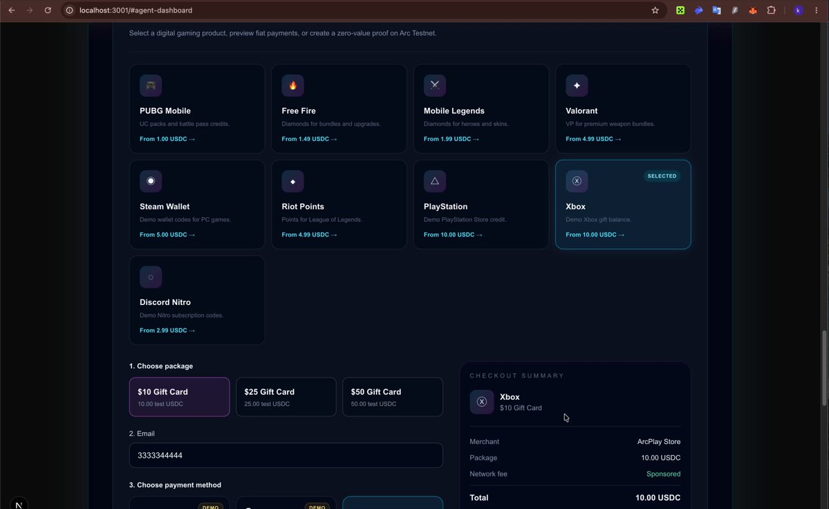Image resolution: width=829 pixels, height=509 pixels.
Task: Open the Free Fire From 1.49 USDC link
Action: coord(309,139)
